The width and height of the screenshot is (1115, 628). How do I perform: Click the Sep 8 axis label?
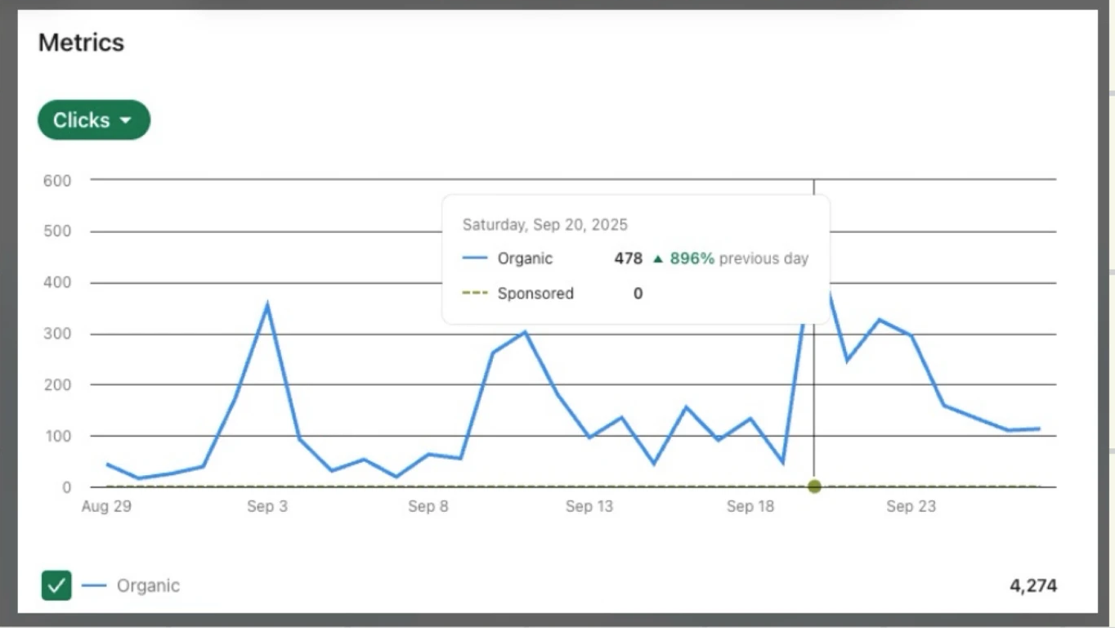tap(428, 506)
